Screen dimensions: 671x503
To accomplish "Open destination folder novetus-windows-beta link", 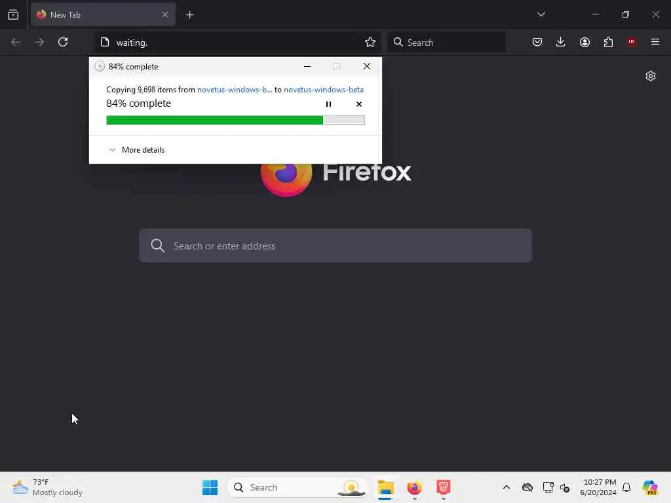I will pos(324,89).
